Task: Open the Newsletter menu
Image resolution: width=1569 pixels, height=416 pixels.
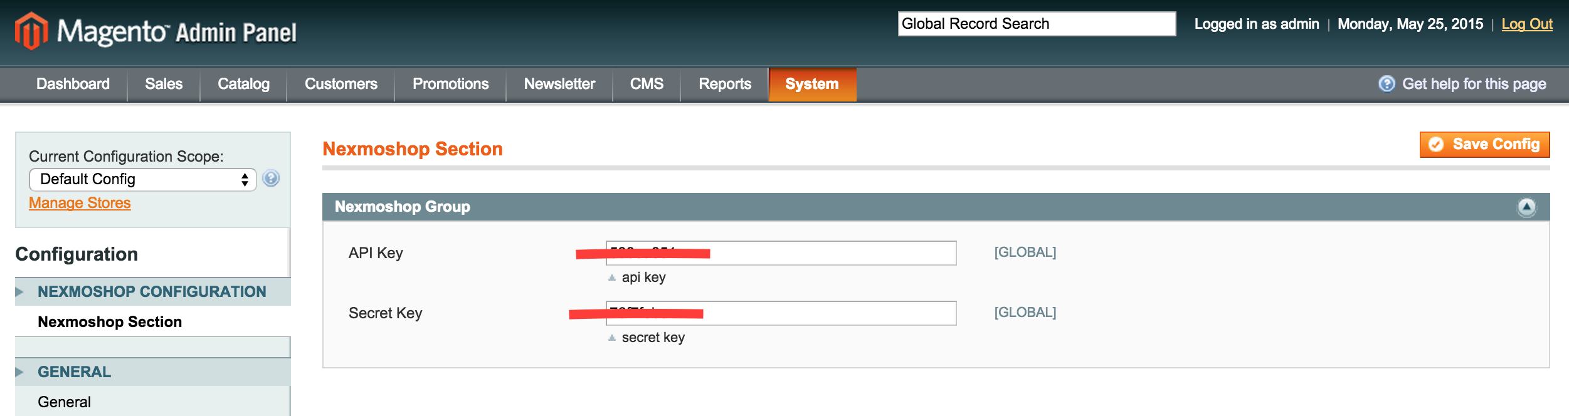Action: (x=559, y=84)
